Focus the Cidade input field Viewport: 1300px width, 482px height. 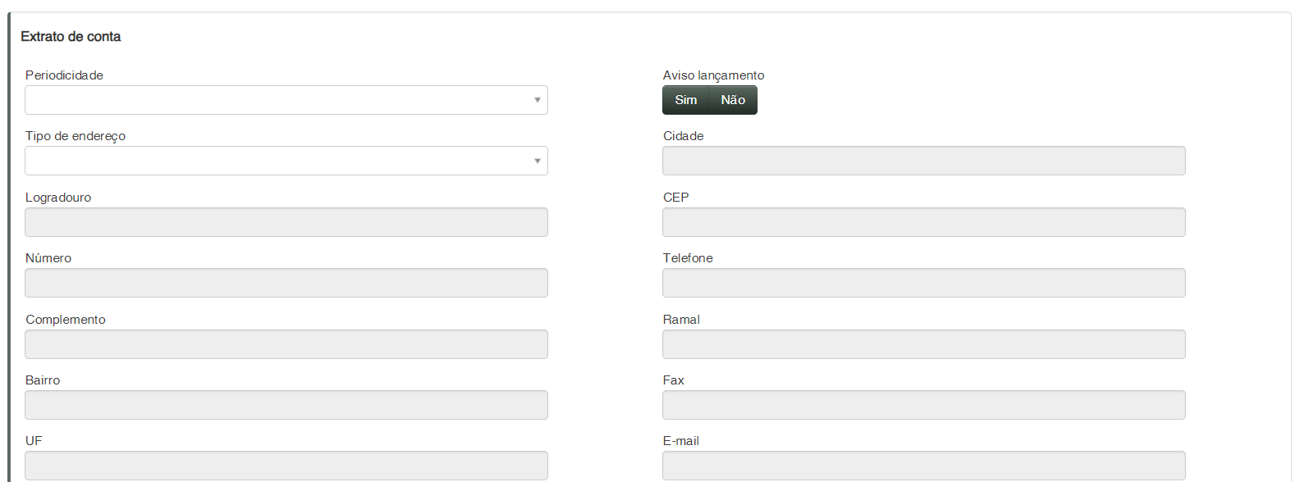click(923, 161)
